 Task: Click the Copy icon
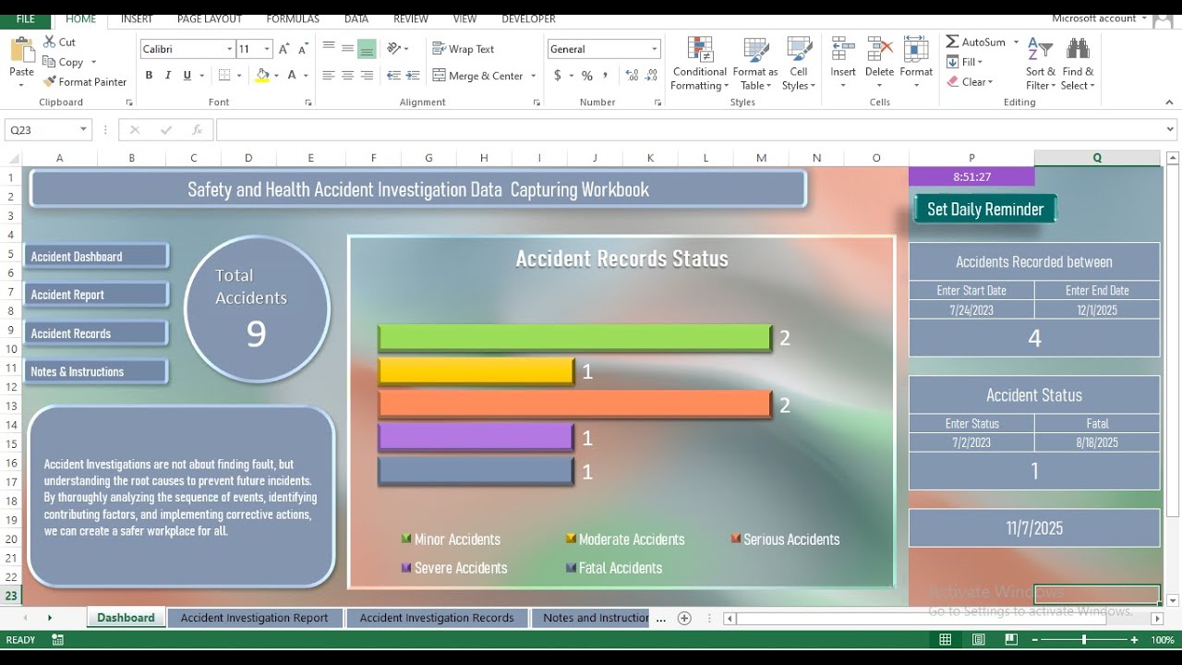coord(50,62)
